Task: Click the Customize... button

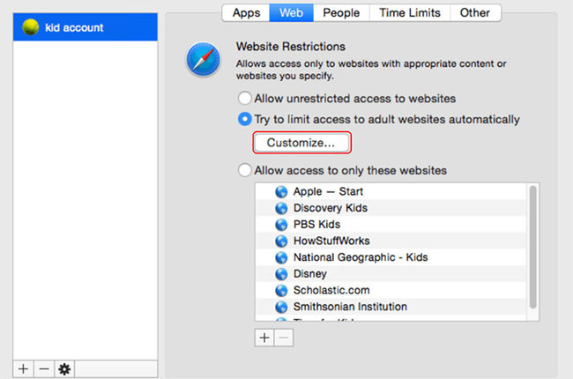Action: [x=301, y=142]
